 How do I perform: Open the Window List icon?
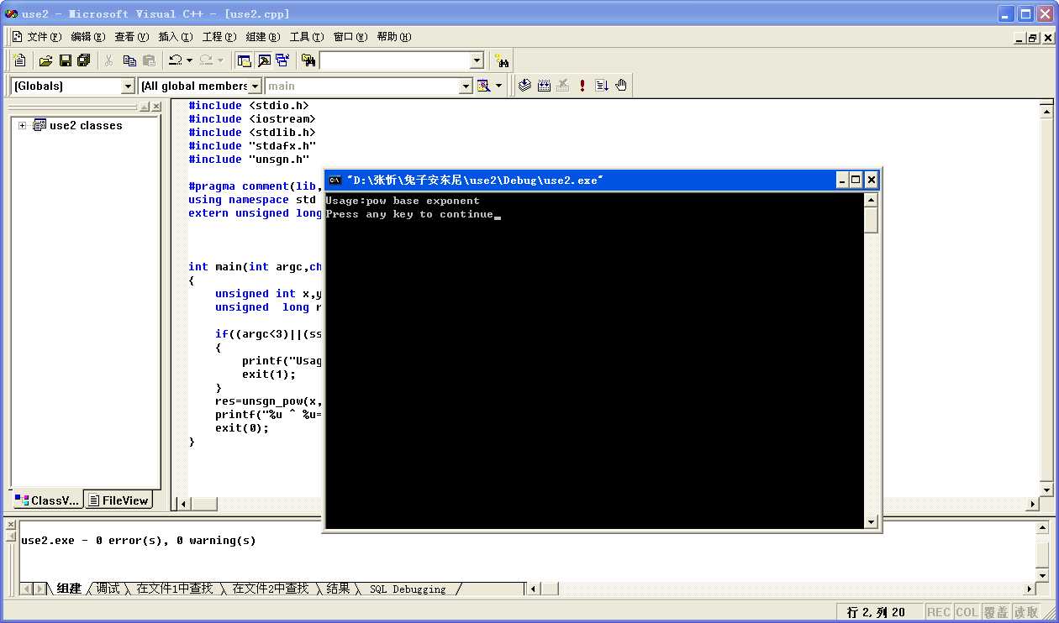282,60
